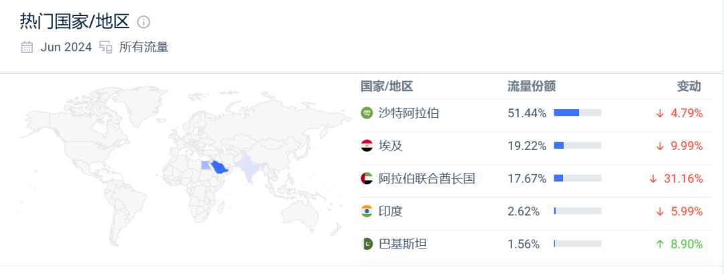
Task: Click the Saudi Arabia flag icon
Action: (367, 113)
